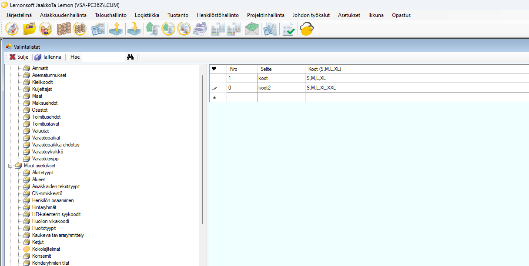
Task: Open the yellow folder with people icon
Action: click(x=30, y=30)
